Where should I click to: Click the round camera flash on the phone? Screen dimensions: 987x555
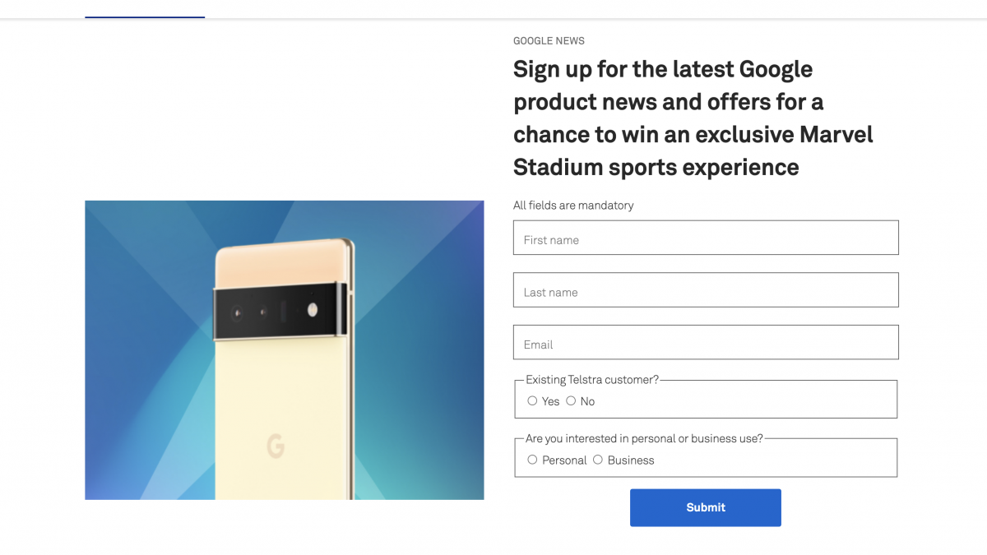click(313, 310)
